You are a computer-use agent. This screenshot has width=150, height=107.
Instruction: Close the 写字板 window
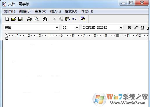click(142, 3)
